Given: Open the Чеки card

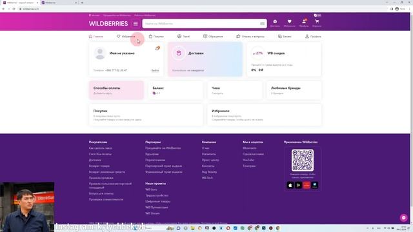Looking at the screenshot, I should coord(235,90).
